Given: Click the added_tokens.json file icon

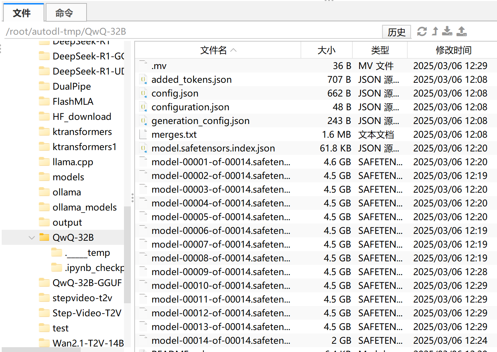Looking at the screenshot, I should point(143,79).
